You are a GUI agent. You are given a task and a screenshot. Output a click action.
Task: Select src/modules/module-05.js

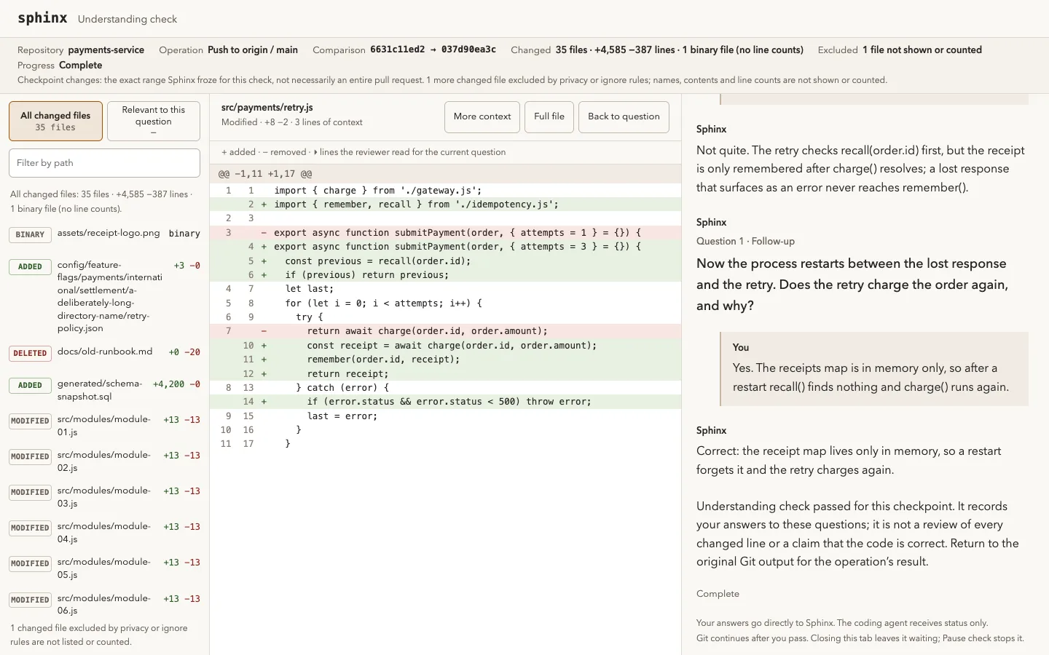(104, 568)
